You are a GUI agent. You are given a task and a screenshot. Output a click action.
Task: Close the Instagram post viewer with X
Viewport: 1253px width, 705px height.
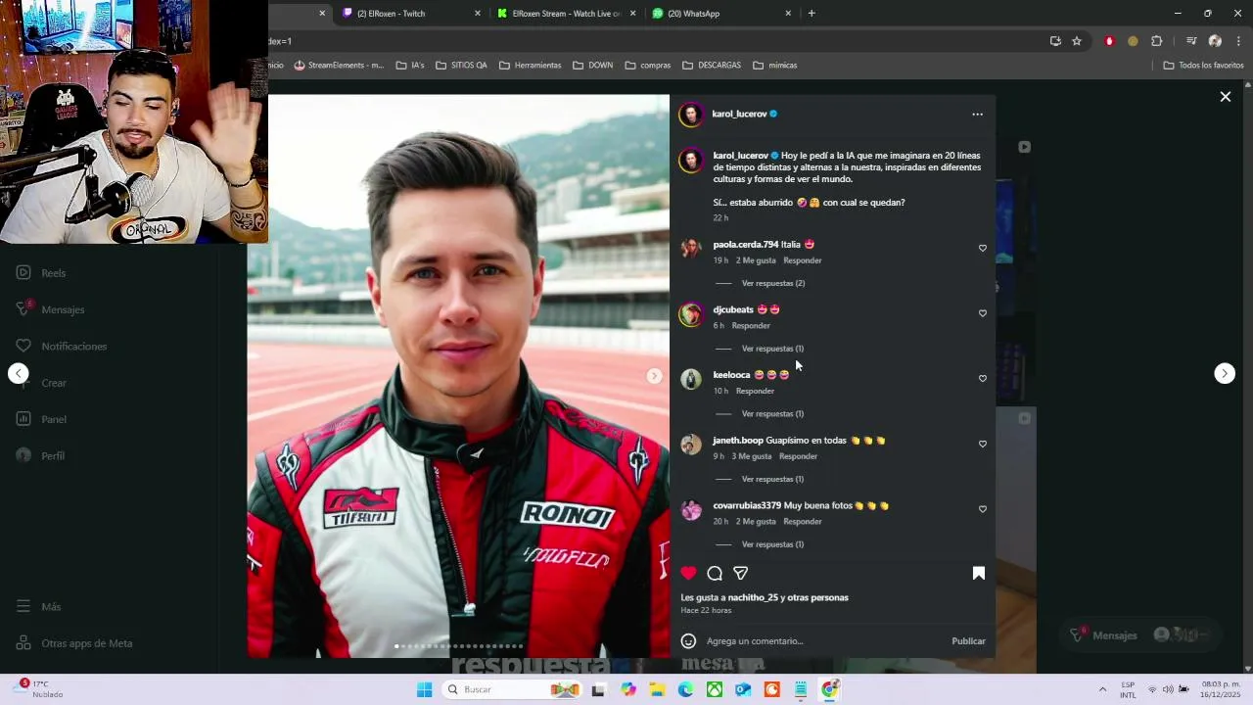(x=1225, y=96)
